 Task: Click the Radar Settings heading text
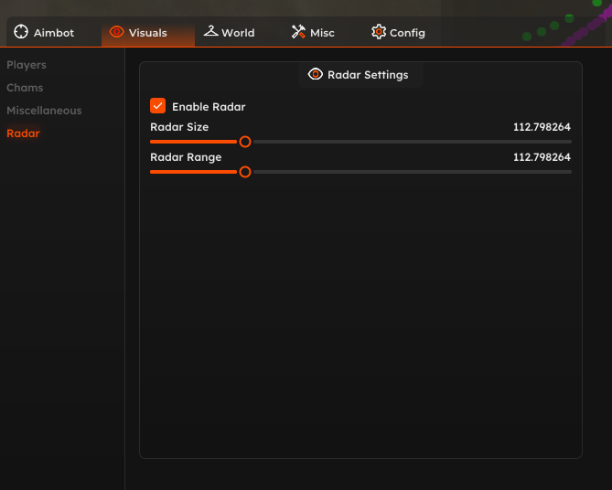[368, 75]
